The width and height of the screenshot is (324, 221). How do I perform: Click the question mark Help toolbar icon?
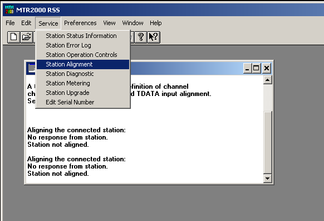pos(141,37)
